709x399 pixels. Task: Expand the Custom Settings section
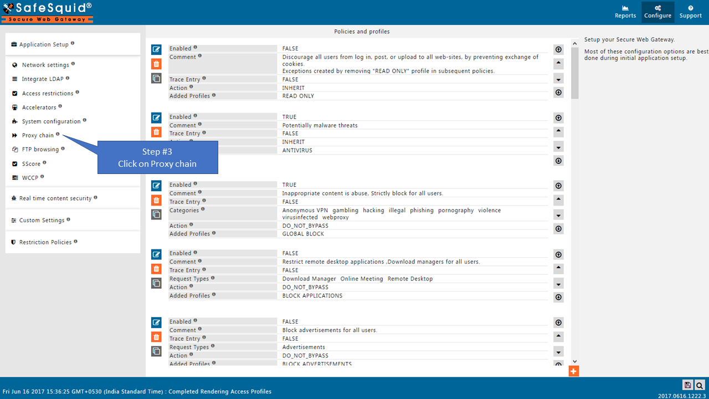[42, 221]
